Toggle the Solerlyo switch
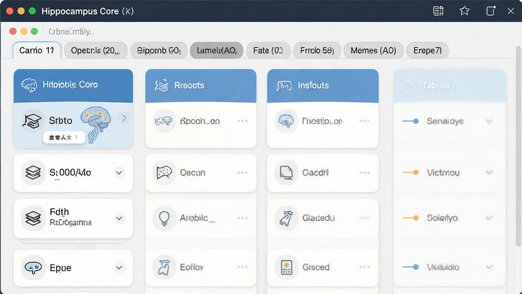Screen dimensions: 522x294 point(410,218)
